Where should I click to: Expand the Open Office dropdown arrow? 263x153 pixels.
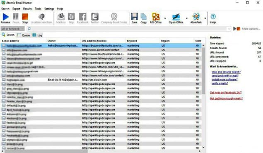(x=187, y=18)
